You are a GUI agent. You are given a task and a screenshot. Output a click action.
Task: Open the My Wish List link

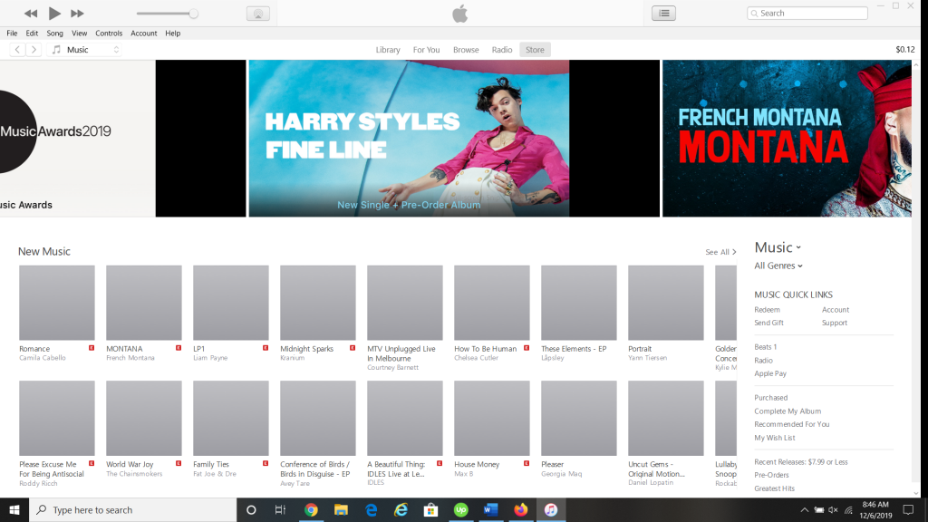point(774,438)
